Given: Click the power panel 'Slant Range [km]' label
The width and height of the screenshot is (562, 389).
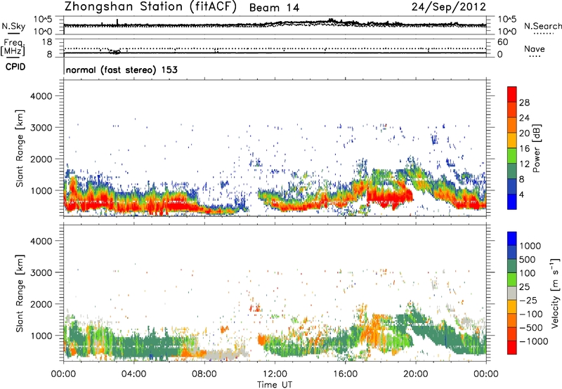Looking at the screenshot, I should (x=20, y=148).
